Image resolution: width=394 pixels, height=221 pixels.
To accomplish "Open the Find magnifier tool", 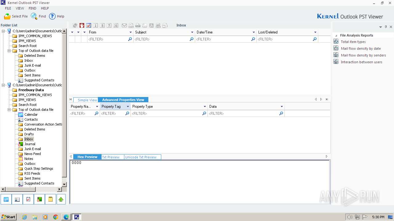I will click(x=34, y=16).
